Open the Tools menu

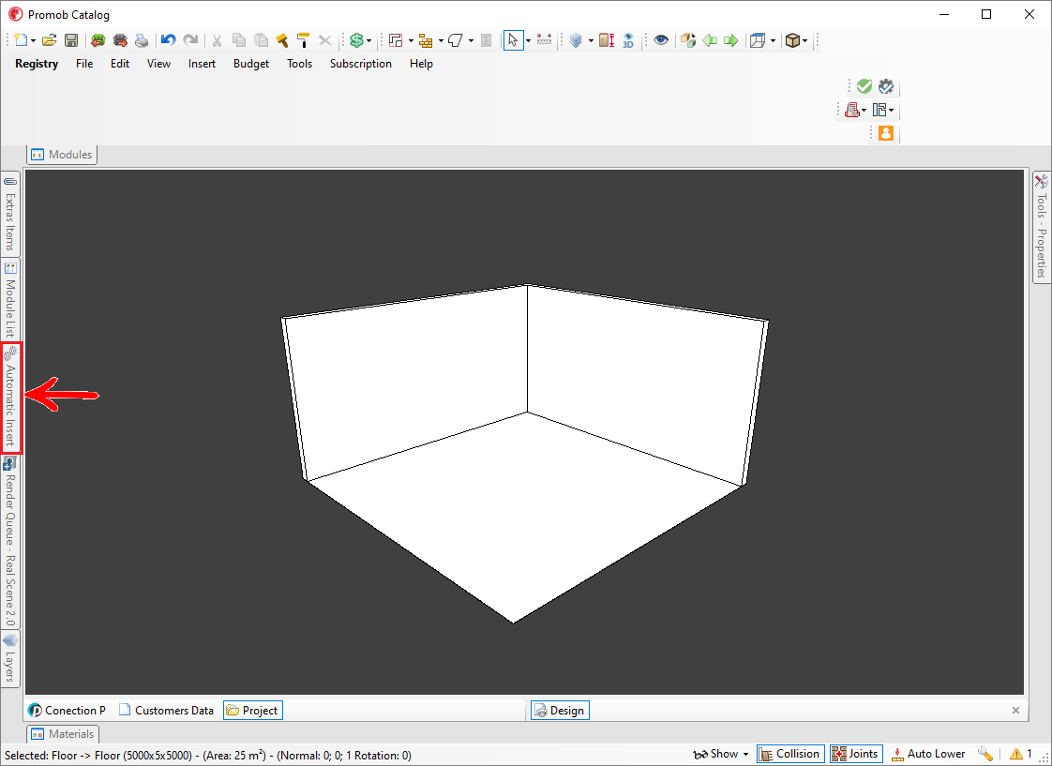300,64
